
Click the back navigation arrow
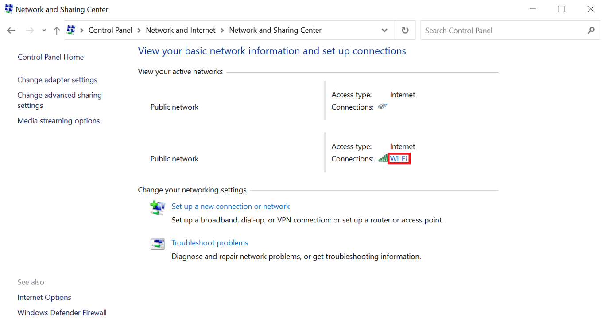click(x=11, y=30)
